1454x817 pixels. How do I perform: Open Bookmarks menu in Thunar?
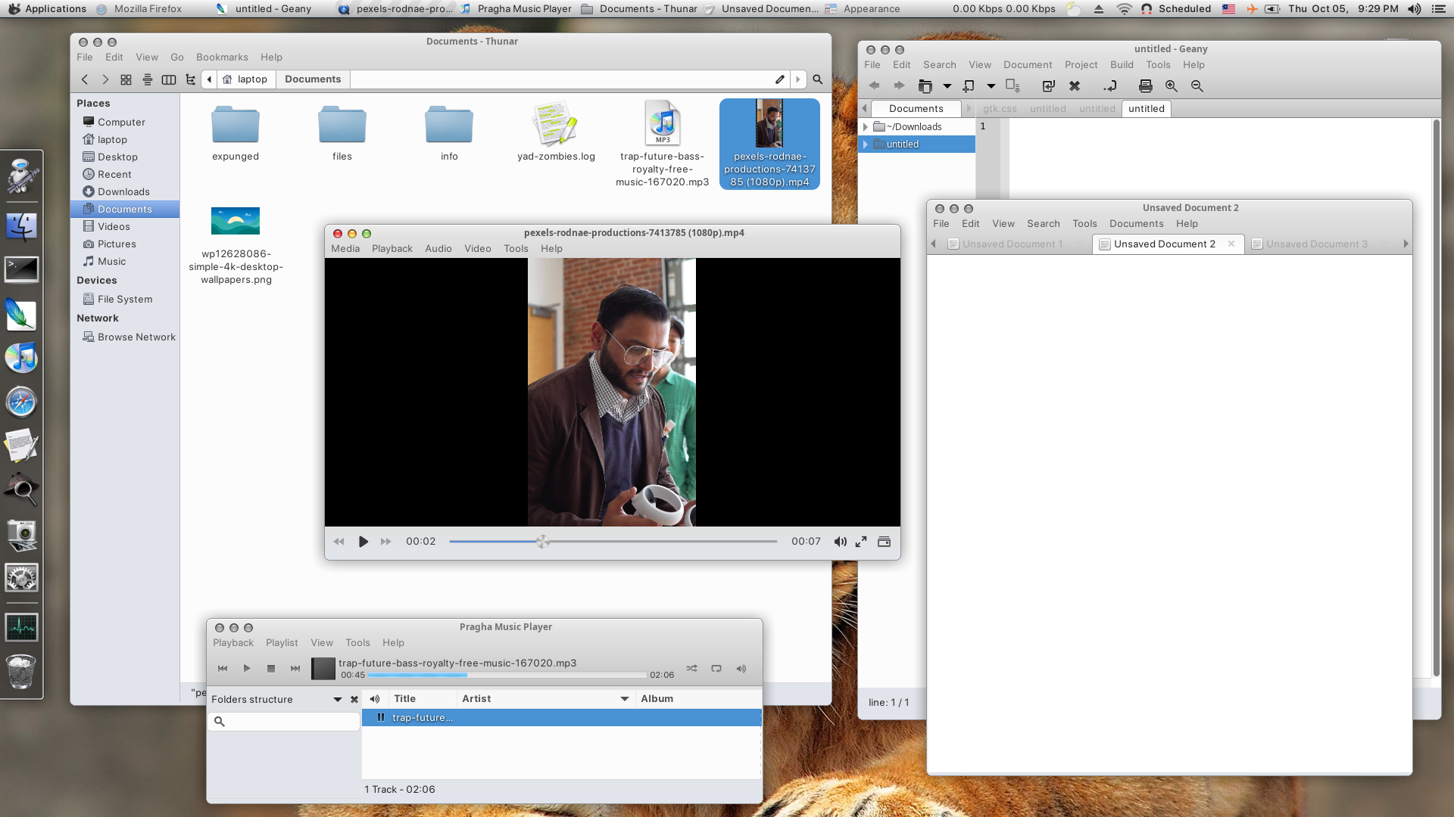[221, 57]
